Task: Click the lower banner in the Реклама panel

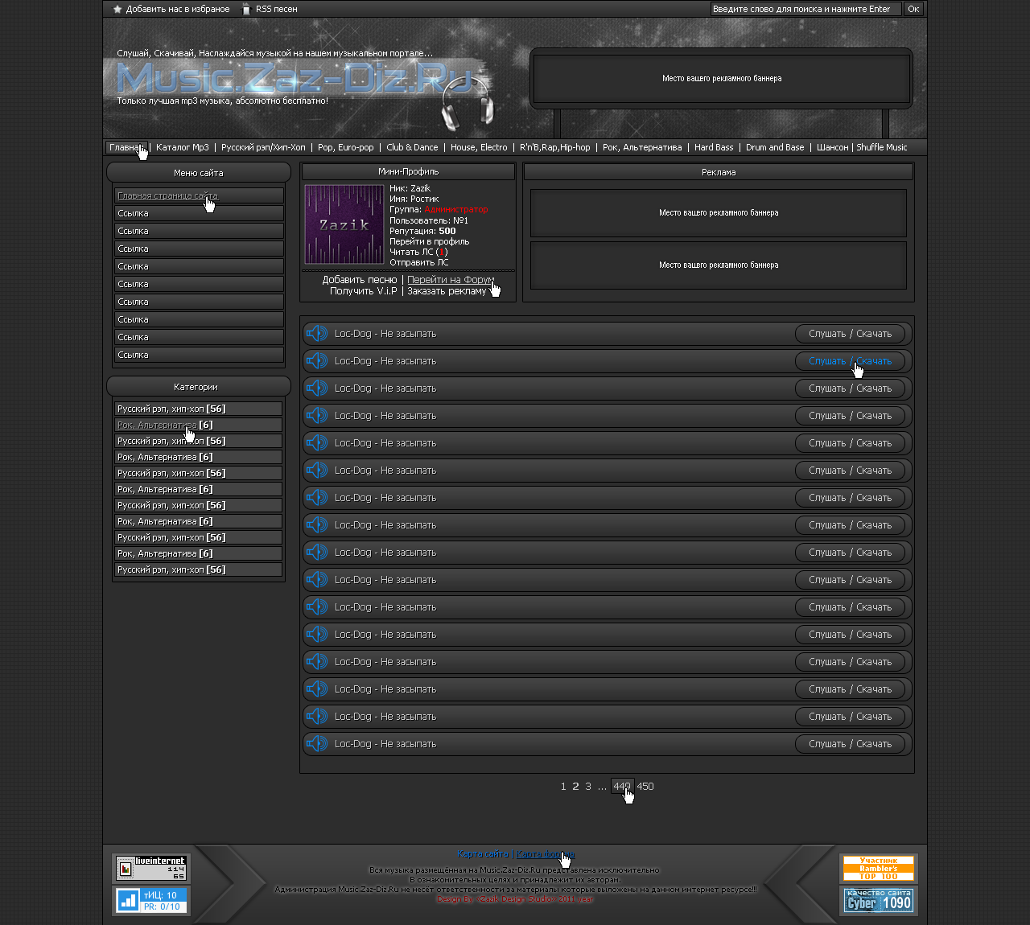Action: pyautogui.click(x=719, y=265)
